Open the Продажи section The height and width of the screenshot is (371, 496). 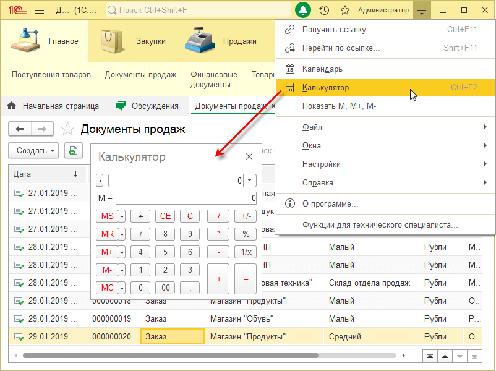tap(221, 41)
